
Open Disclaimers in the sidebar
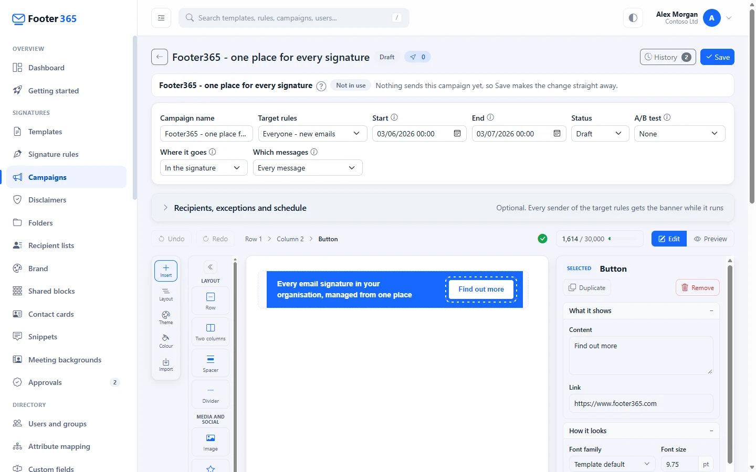[x=67, y=200]
